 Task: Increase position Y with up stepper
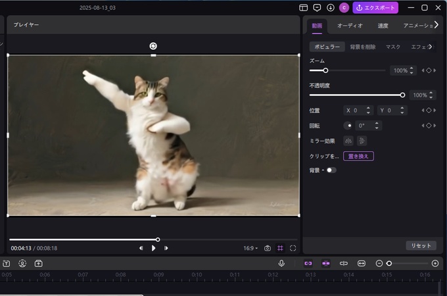click(402, 108)
